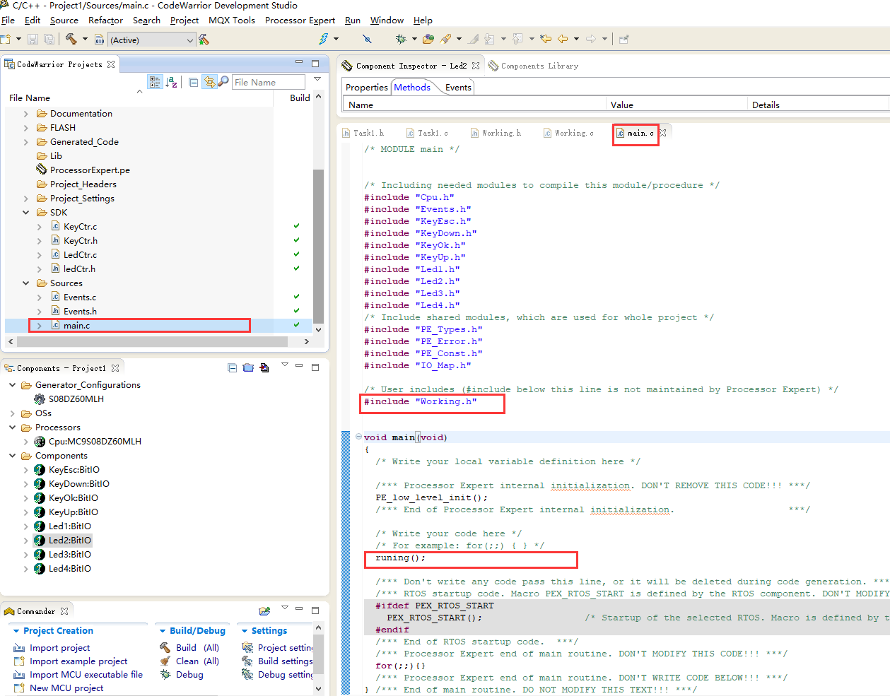This screenshot has height=696, width=890.
Task: Click the Cpu:MC9S08DZ60MLH processor icon
Action: point(40,442)
